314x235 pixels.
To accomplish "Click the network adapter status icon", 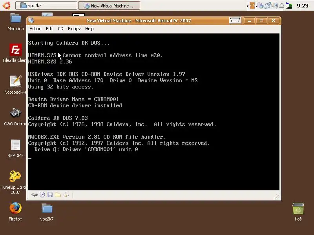I will (x=66, y=195).
